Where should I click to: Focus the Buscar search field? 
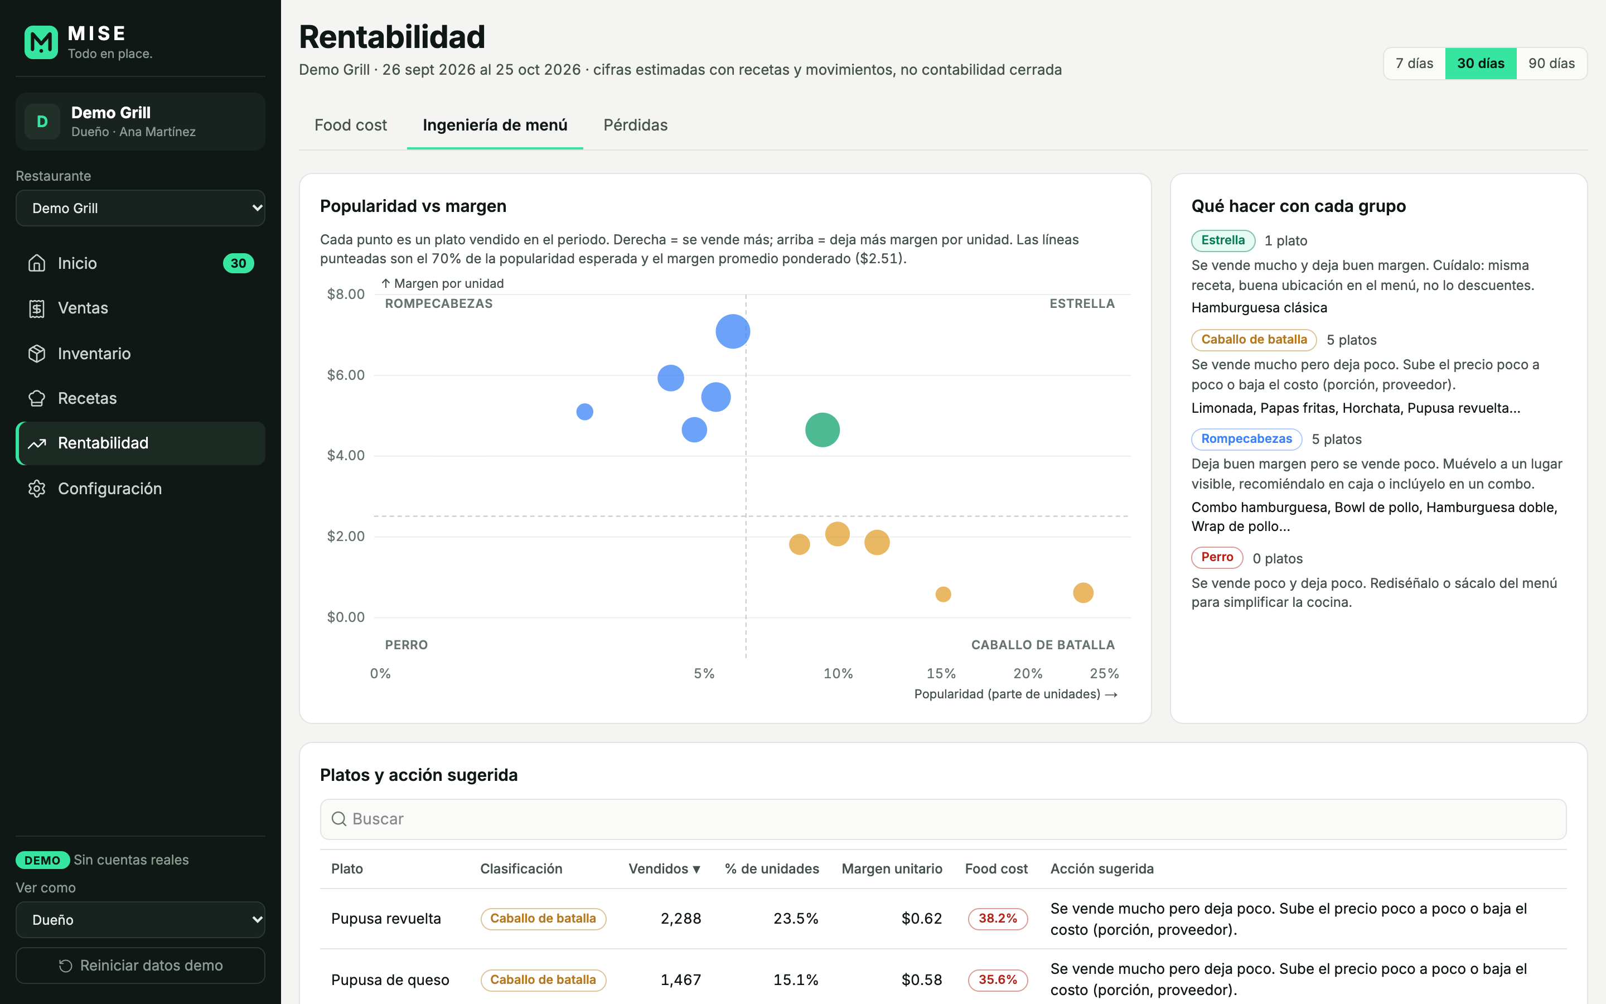pos(943,819)
